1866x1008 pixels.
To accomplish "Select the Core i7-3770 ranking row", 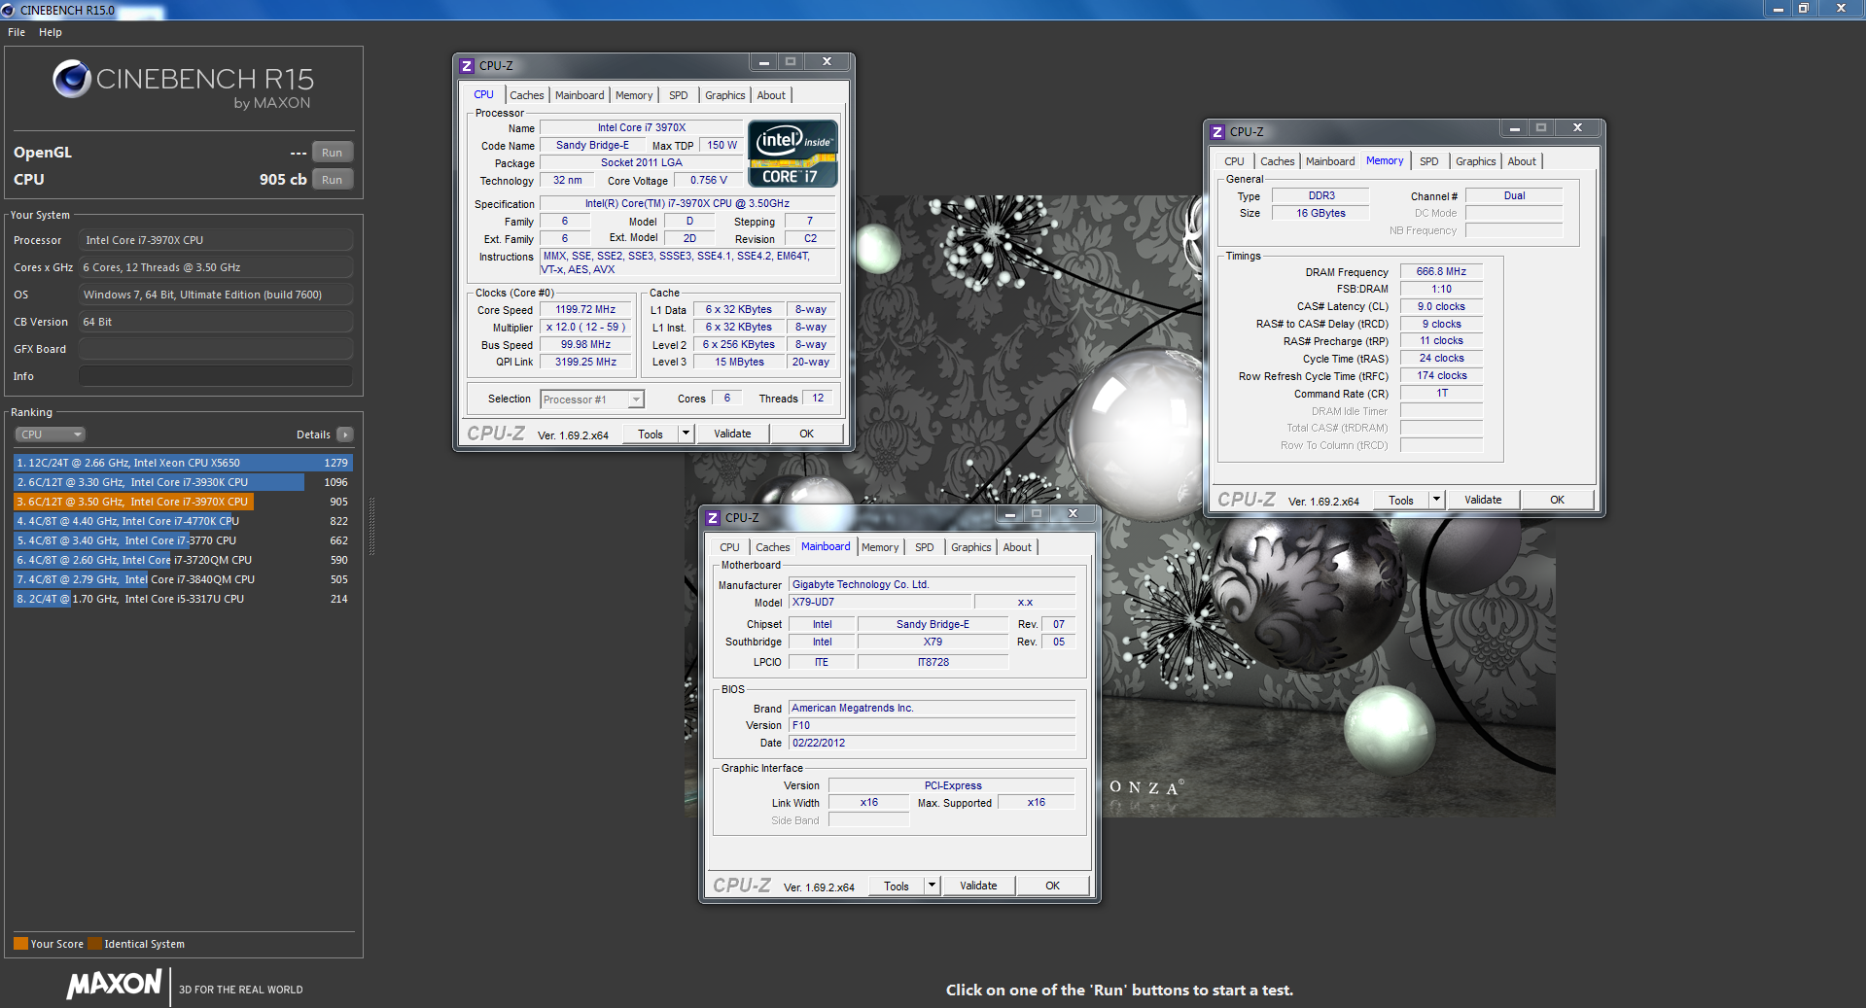I will (x=183, y=540).
